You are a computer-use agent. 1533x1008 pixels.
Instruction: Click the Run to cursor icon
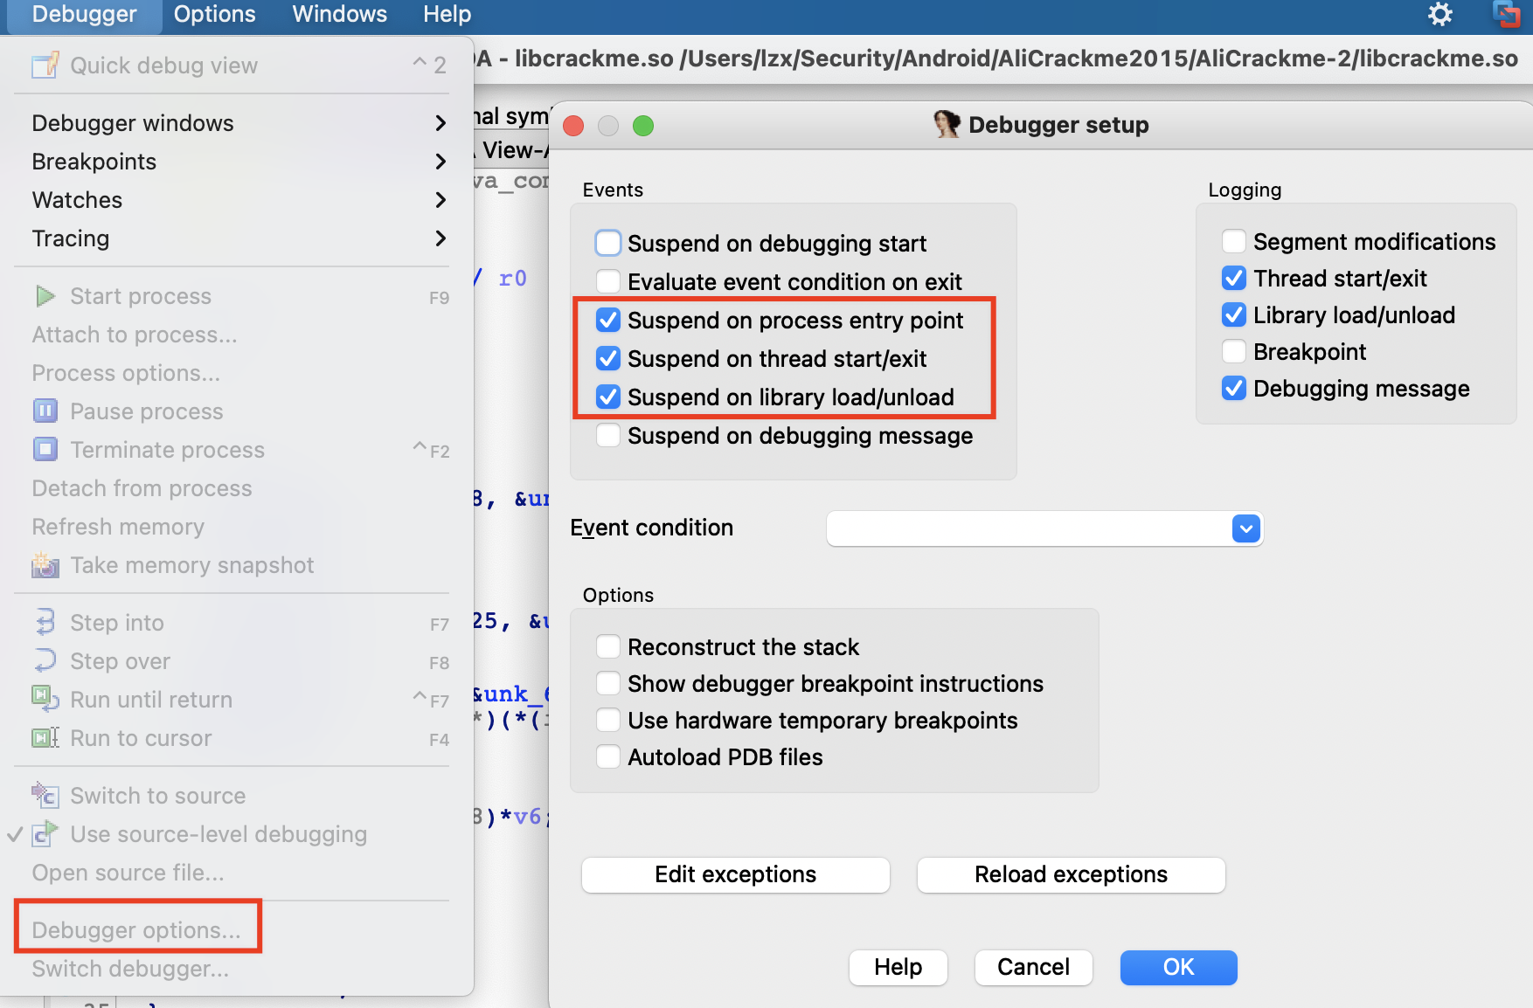45,738
